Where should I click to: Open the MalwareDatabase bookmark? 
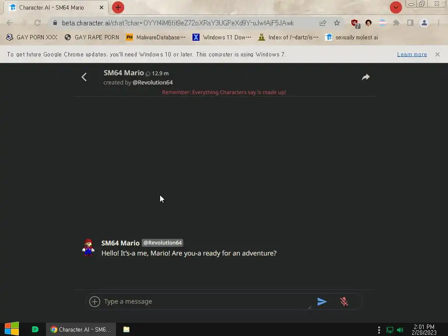(156, 38)
